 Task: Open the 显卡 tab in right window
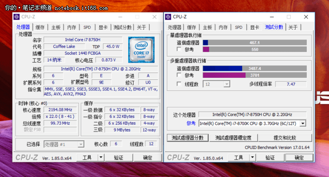click(x=254, y=27)
